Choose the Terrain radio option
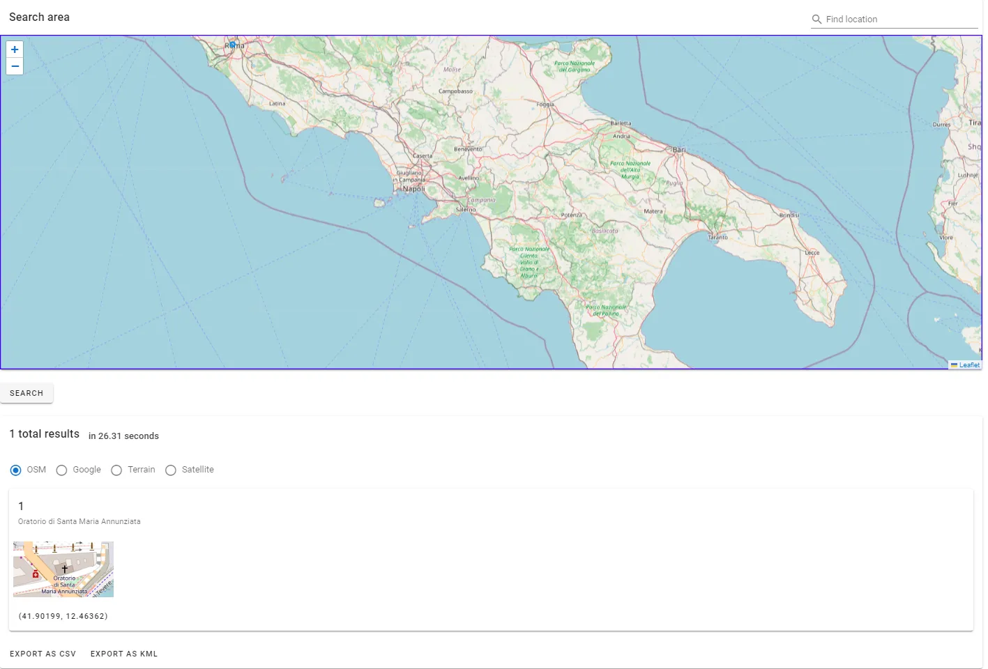The image size is (988, 669). pos(116,470)
